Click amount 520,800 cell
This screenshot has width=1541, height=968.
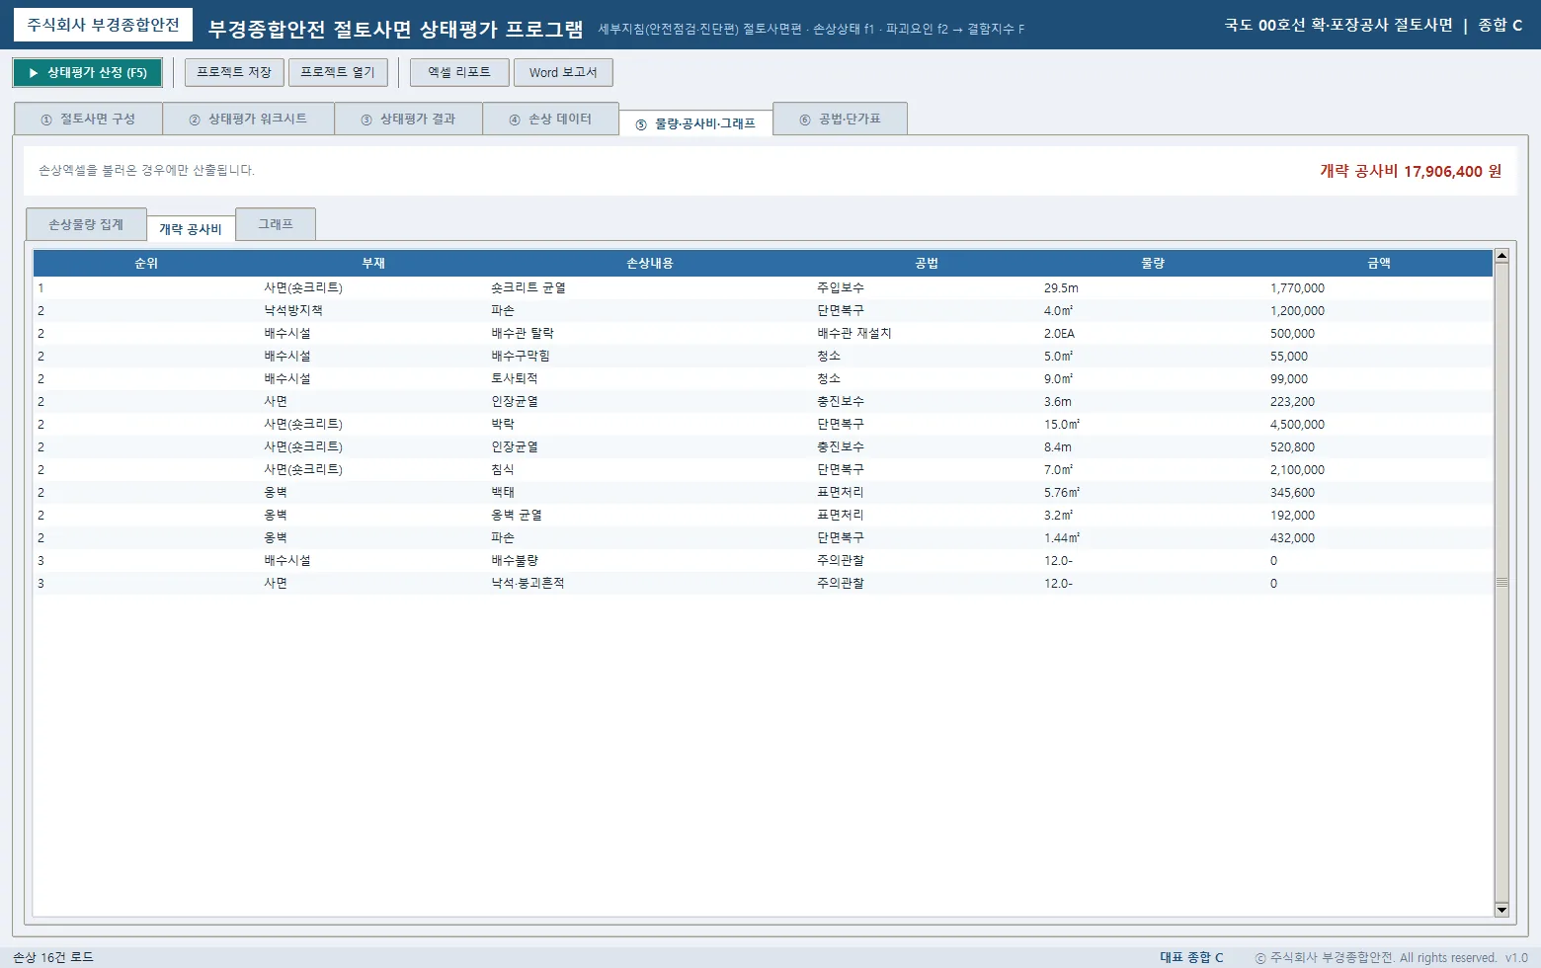coord(1292,446)
